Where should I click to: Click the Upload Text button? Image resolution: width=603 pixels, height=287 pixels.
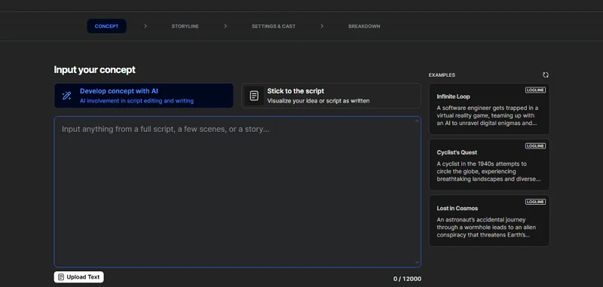click(79, 277)
